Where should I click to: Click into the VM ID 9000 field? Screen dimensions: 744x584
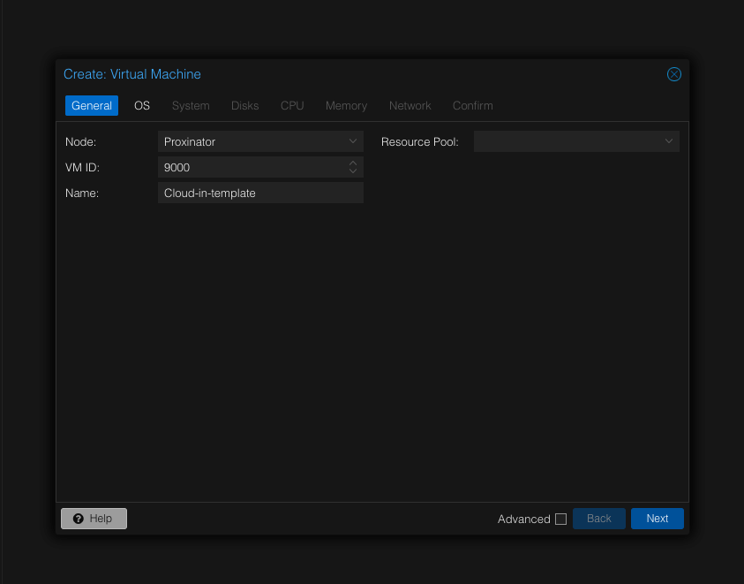coord(252,167)
